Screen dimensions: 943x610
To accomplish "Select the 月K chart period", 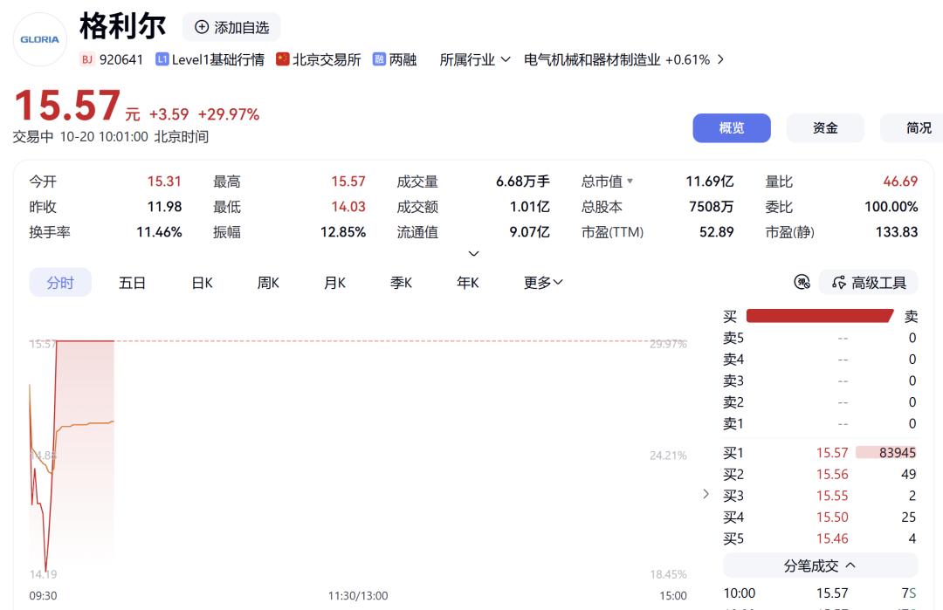I will point(335,283).
